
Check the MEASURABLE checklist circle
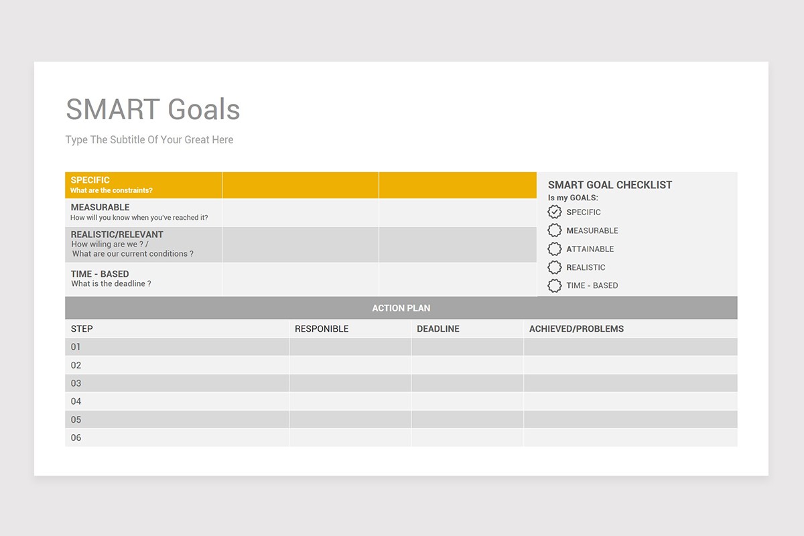[555, 230]
